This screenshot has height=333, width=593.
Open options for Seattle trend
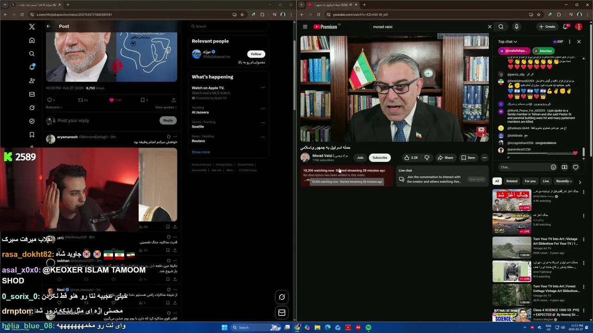coord(263,124)
